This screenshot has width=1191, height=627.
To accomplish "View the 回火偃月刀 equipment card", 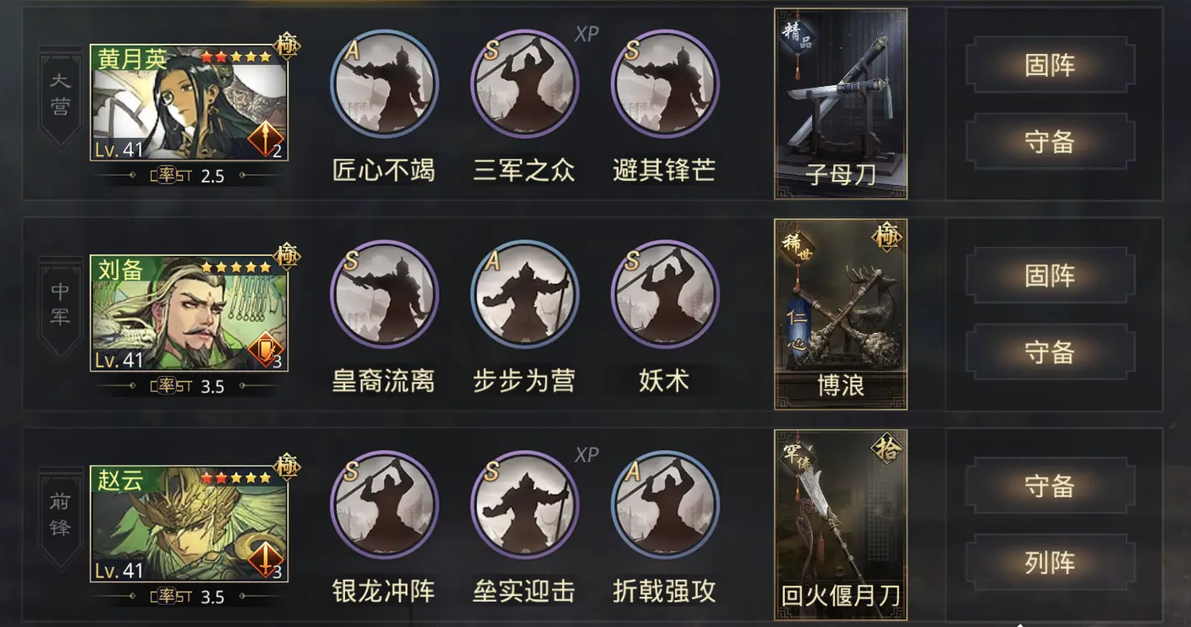I will (841, 525).
